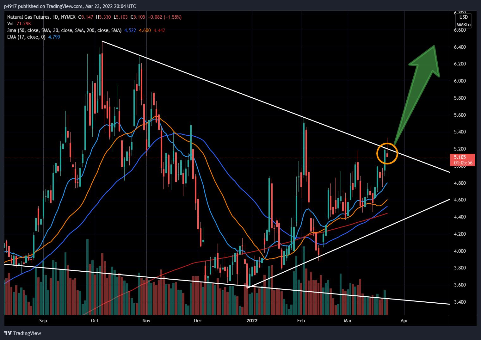Click the Mar label on time axis

(x=348, y=321)
